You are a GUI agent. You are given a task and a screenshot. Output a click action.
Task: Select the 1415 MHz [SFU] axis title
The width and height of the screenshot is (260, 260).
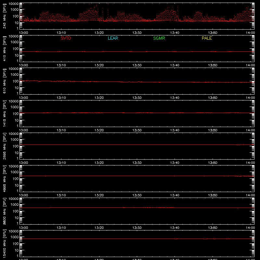(x=5, y=113)
